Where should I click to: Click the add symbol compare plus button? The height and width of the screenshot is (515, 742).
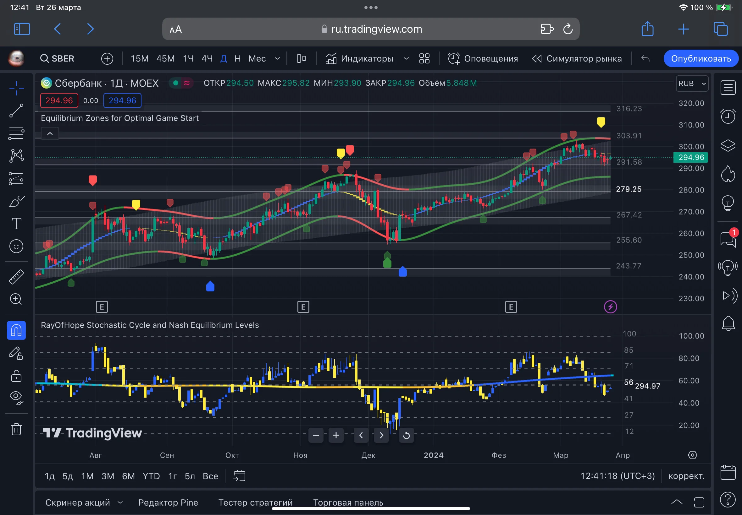107,59
